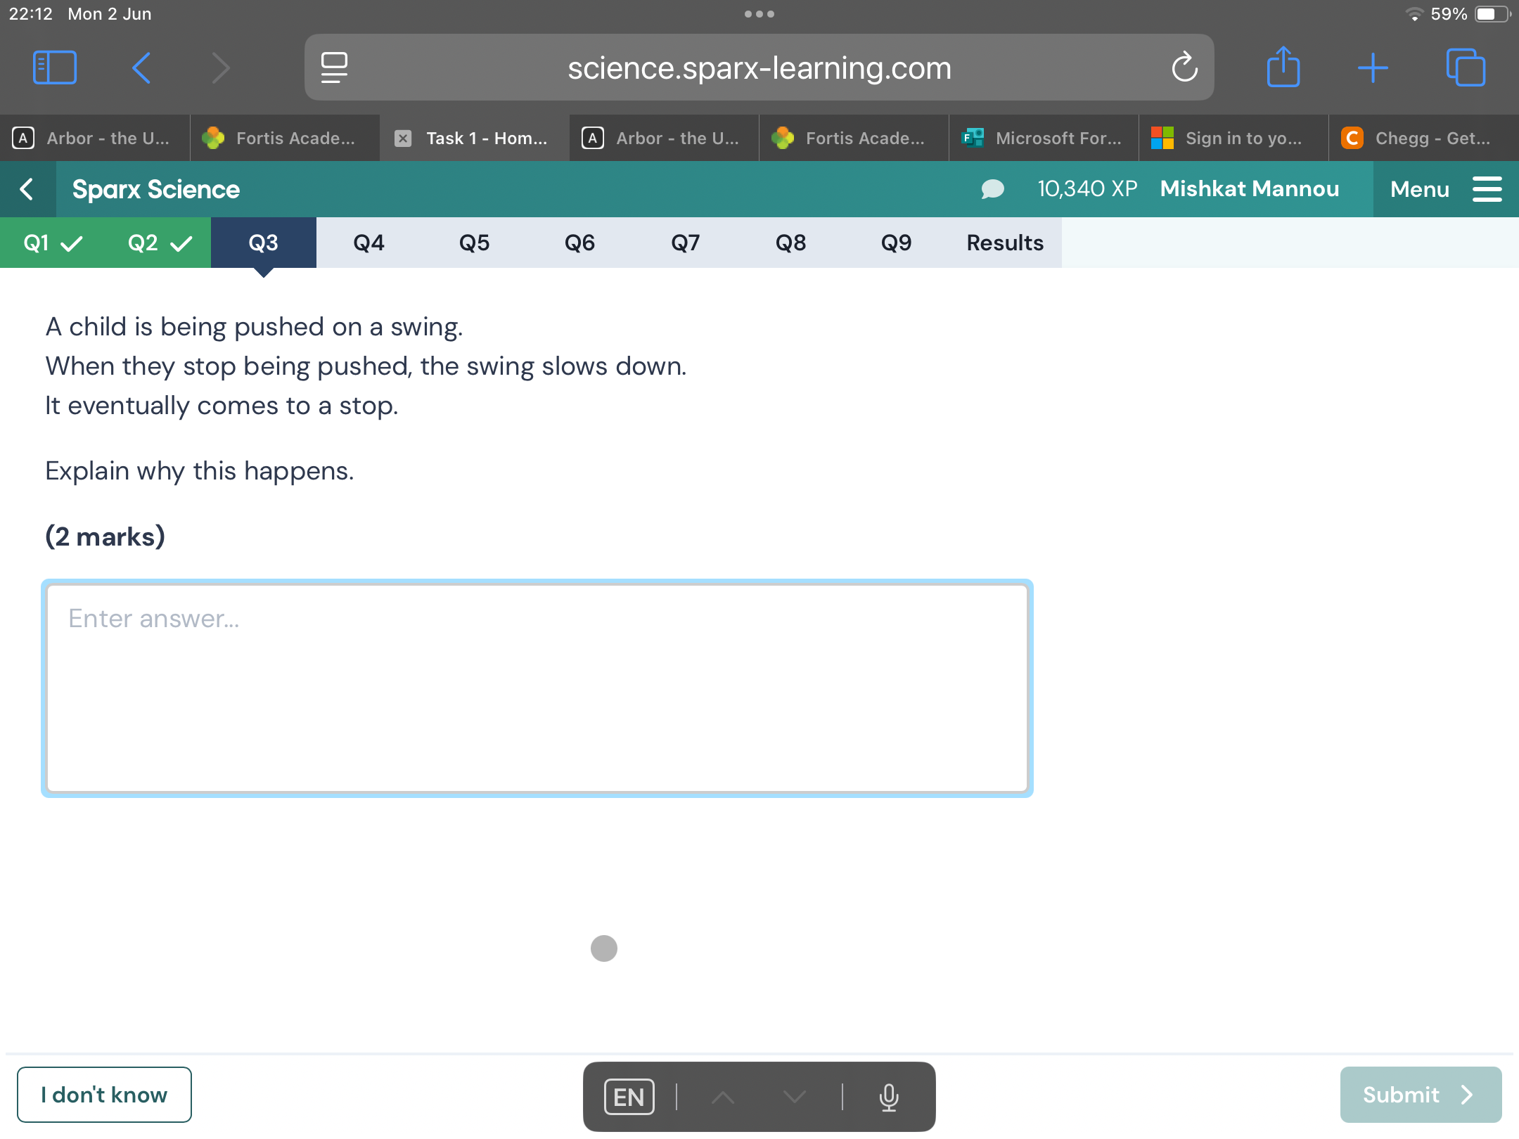
Task: Show all open tabs overview
Action: (1466, 68)
